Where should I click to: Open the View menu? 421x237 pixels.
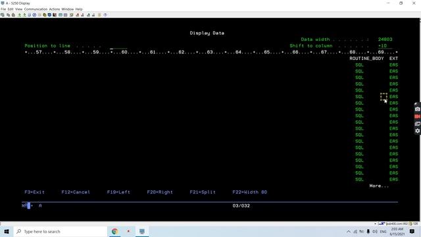point(19,9)
